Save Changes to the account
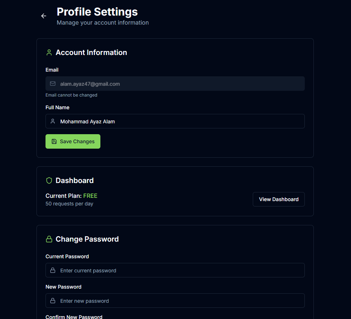This screenshot has height=319, width=351. (73, 141)
